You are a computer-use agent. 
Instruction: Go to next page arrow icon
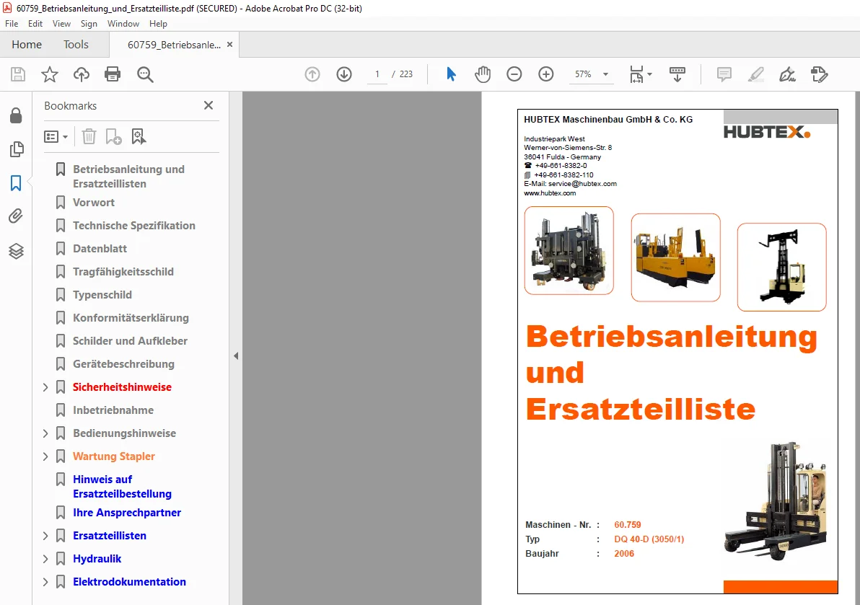344,74
